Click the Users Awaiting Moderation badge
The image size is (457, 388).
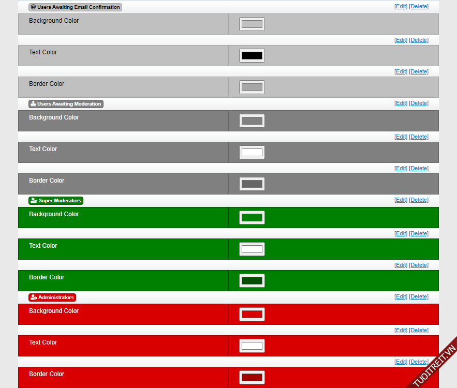tap(66, 104)
